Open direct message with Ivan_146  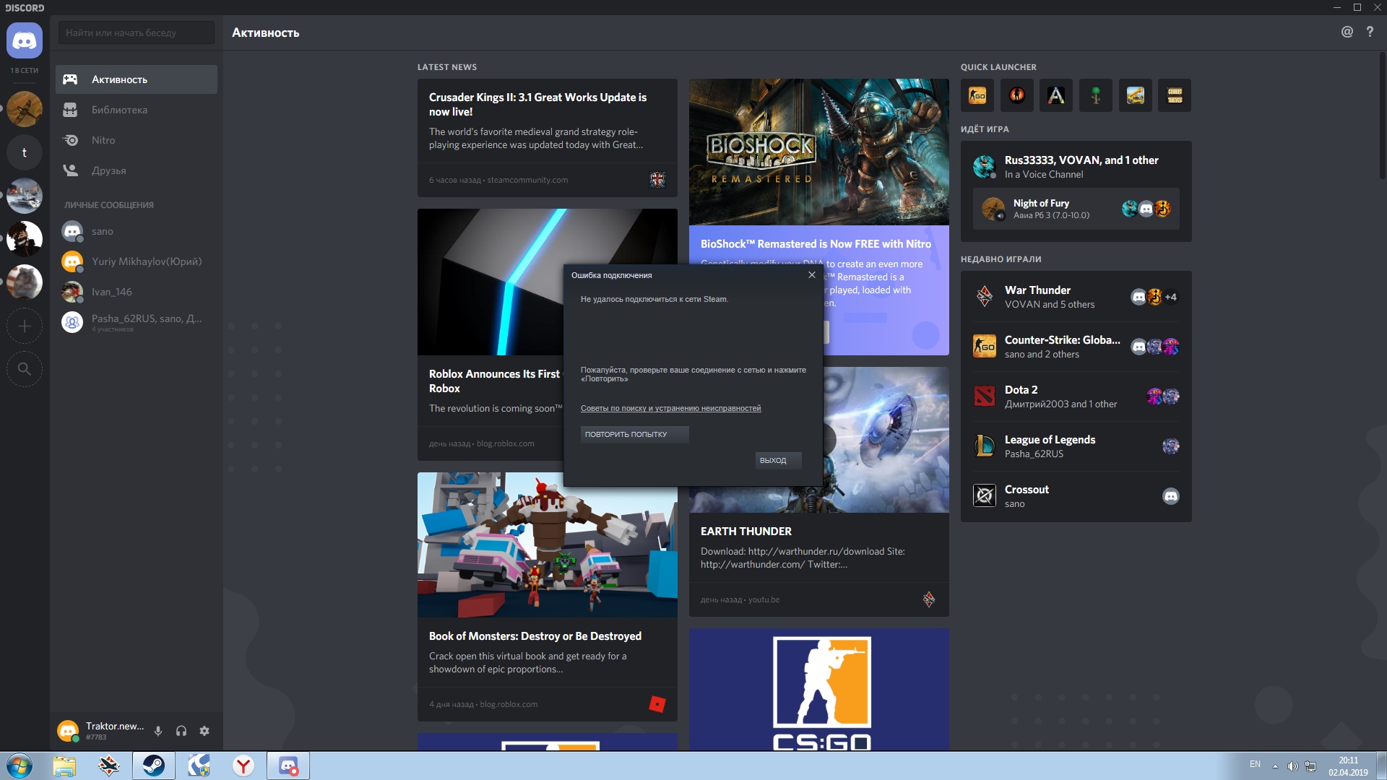tap(137, 292)
